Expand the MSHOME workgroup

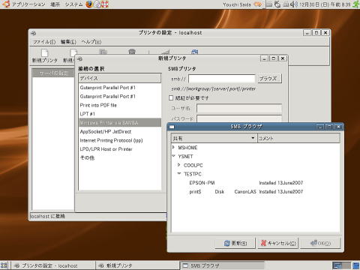pos(174,148)
